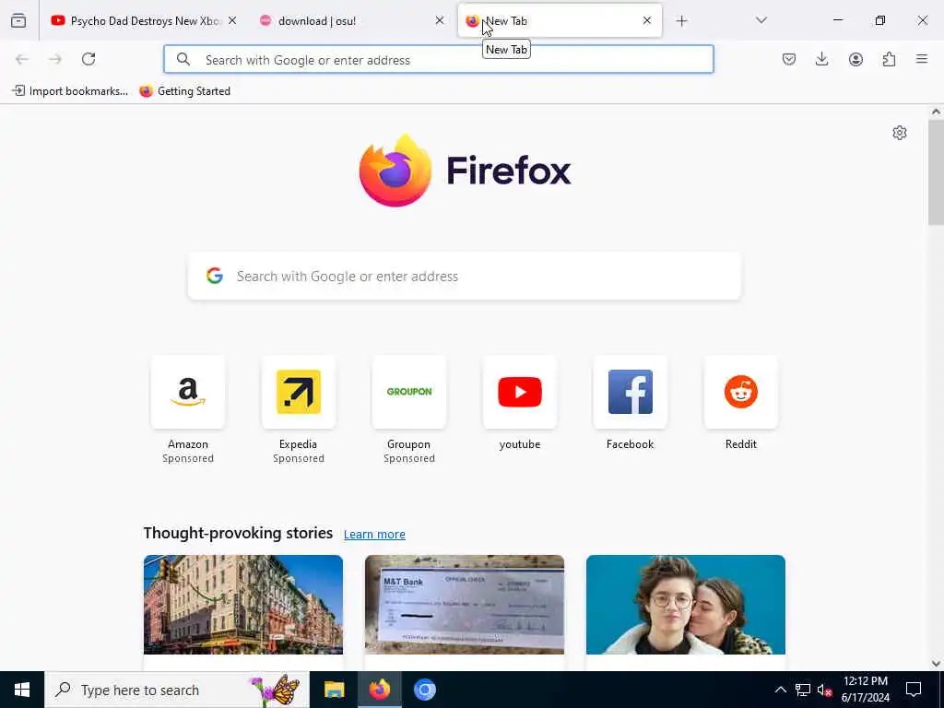Follow the Learn more link

click(x=374, y=535)
